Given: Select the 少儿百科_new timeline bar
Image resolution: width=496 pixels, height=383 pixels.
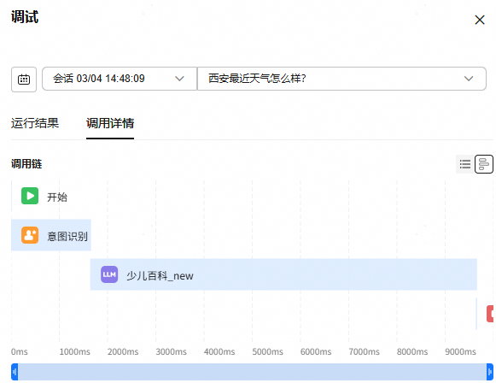Looking at the screenshot, I should coord(283,274).
